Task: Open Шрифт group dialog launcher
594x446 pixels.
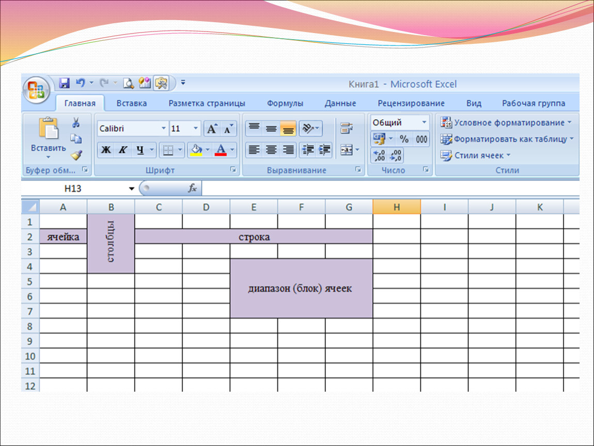Action: tap(233, 170)
